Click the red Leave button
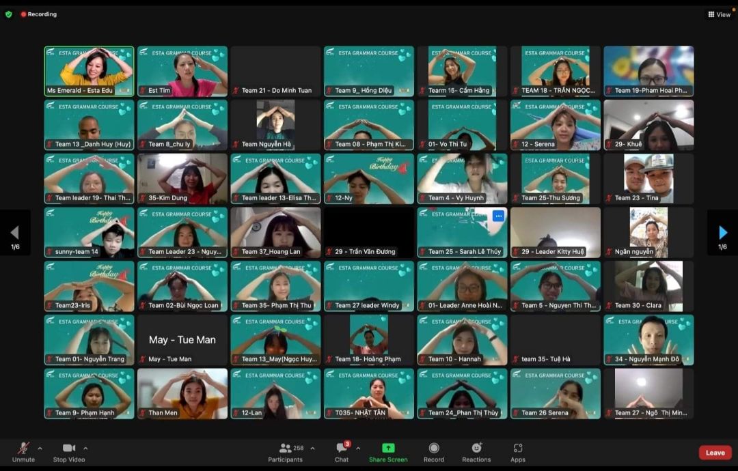The height and width of the screenshot is (471, 738). coord(715,453)
